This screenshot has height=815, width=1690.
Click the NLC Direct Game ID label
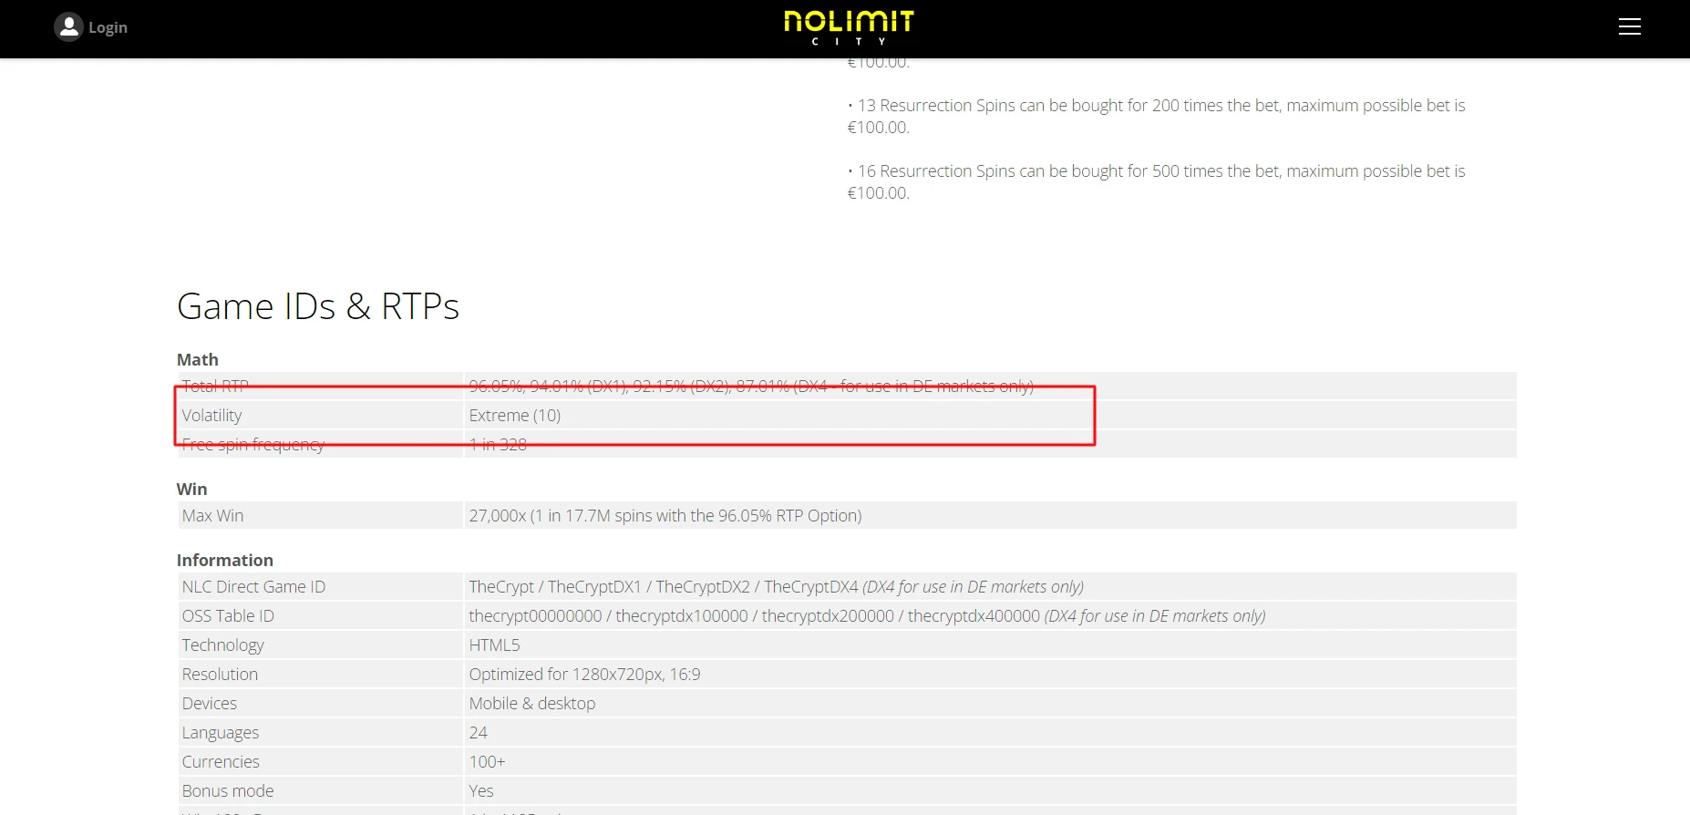253,586
